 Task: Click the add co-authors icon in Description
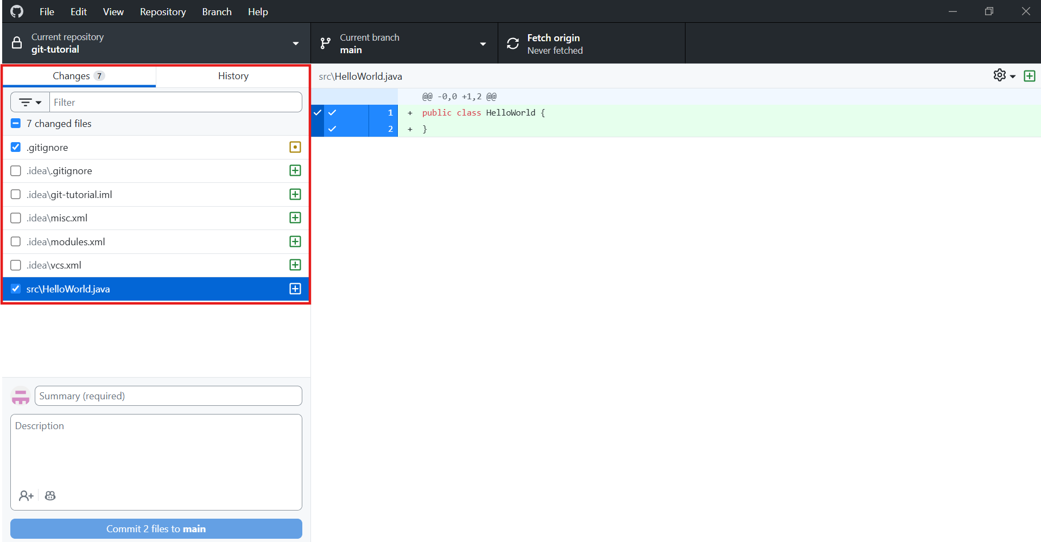(x=26, y=495)
